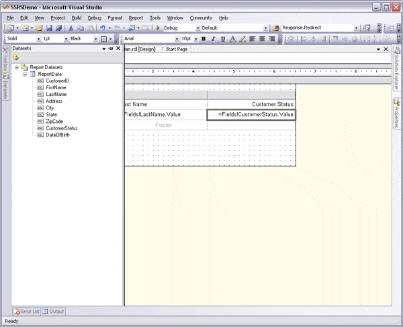The image size is (403, 327).
Task: Select the ZipCode field
Action: click(54, 122)
